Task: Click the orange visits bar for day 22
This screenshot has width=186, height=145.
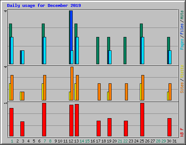Action: coord(126,92)
